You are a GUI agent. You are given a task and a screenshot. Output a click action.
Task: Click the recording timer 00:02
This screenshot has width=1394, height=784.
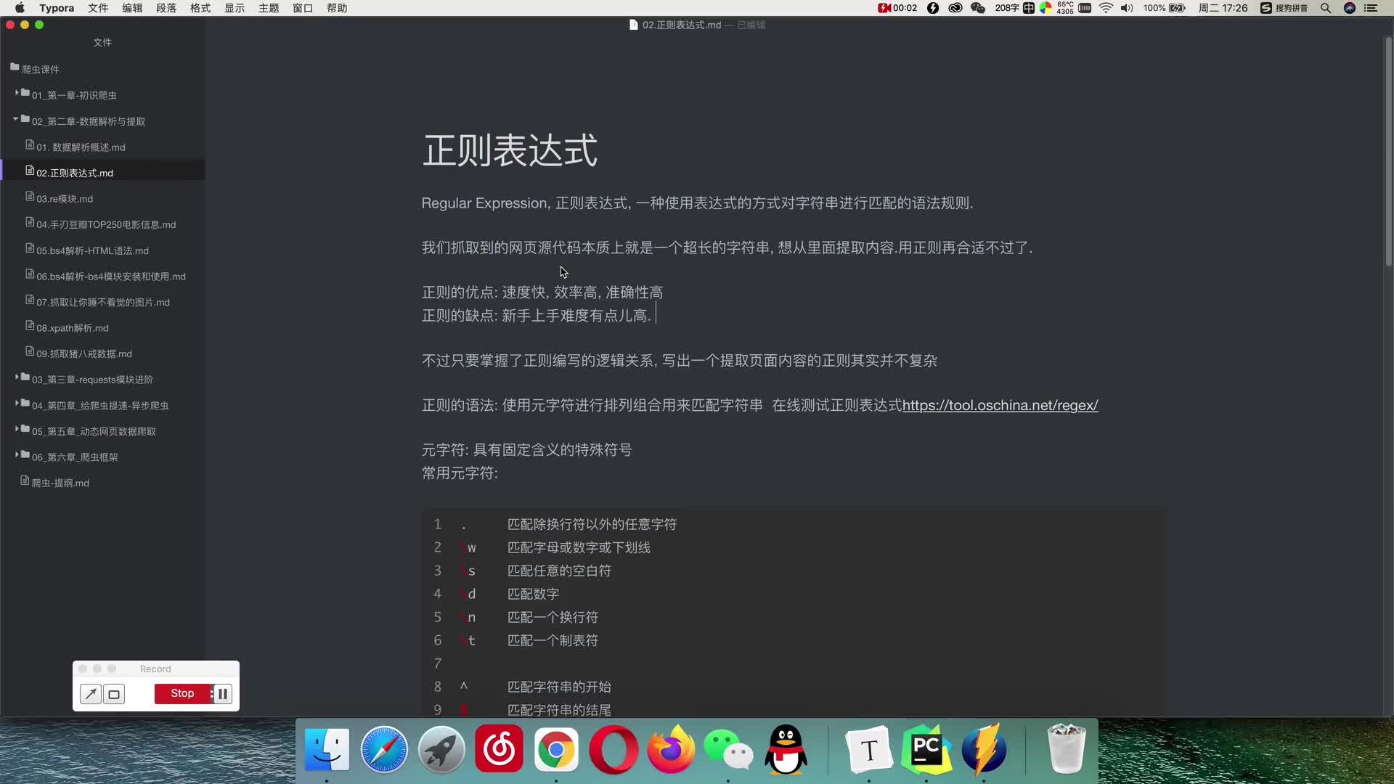(x=898, y=8)
